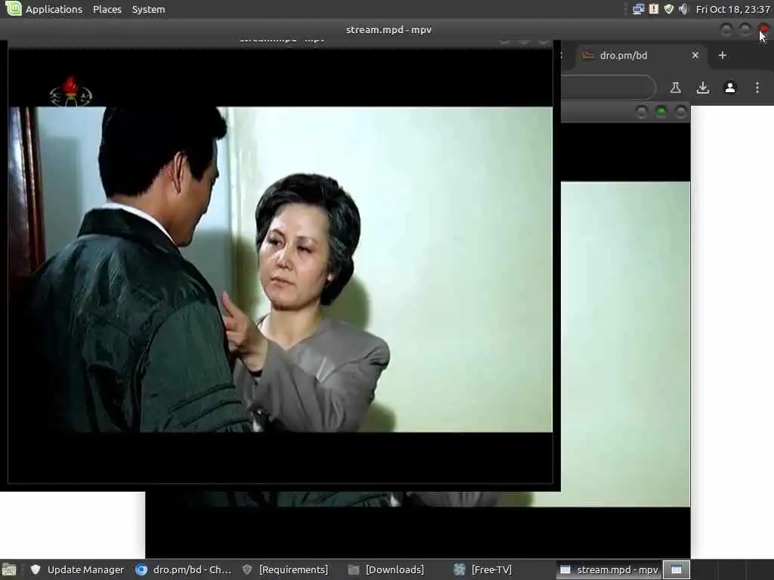Restore the [Requirements] taskbar window

click(285, 569)
